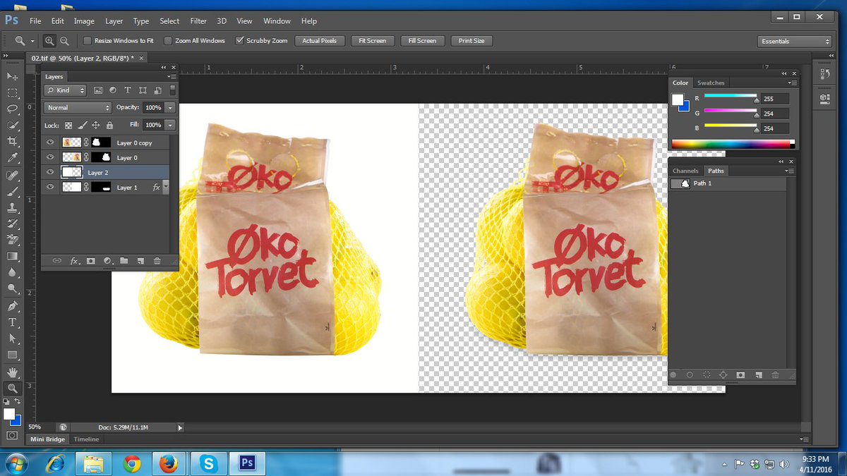The image size is (847, 476).
Task: Swap foreground and background colors
Action: (18, 401)
